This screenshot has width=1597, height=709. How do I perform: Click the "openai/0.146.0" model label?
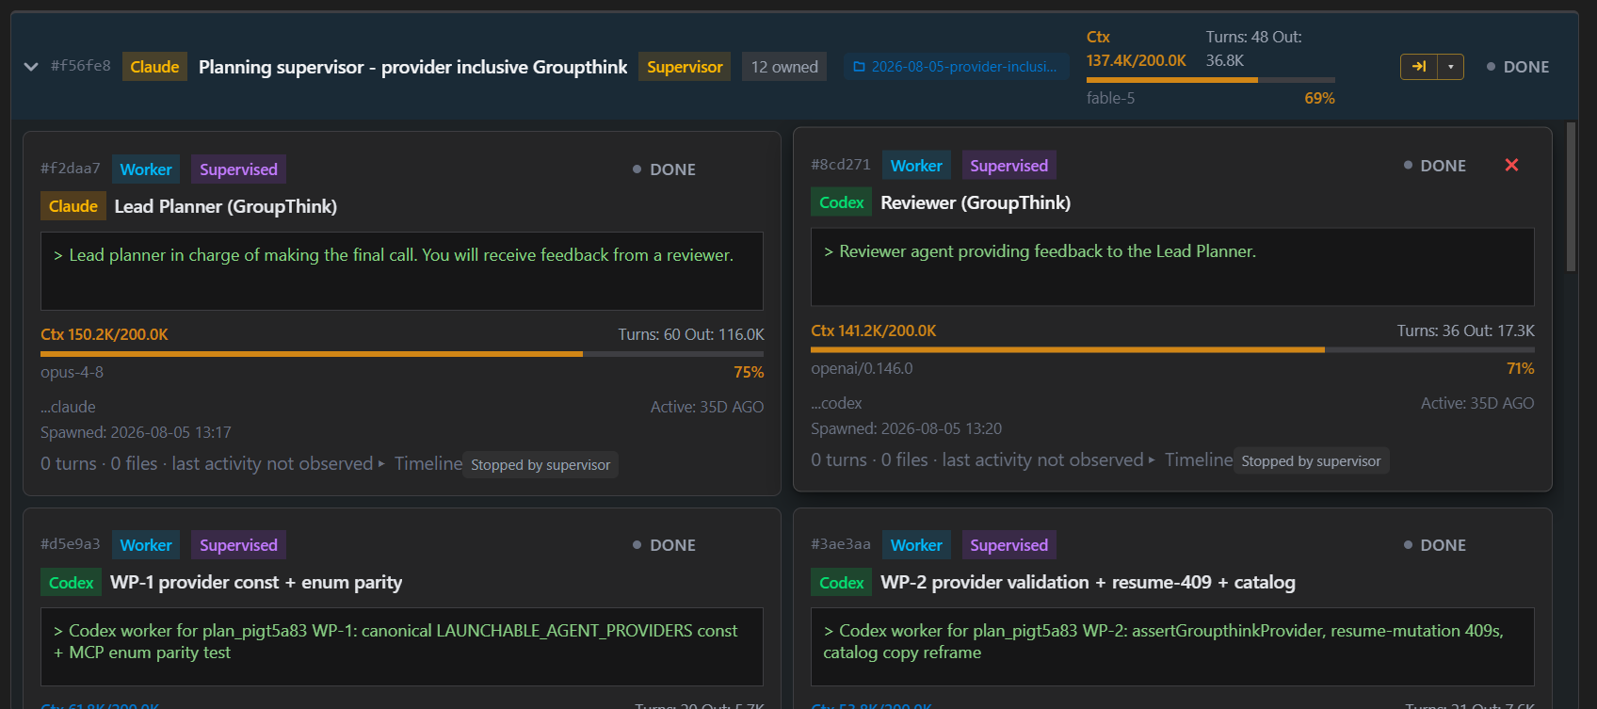coord(862,368)
